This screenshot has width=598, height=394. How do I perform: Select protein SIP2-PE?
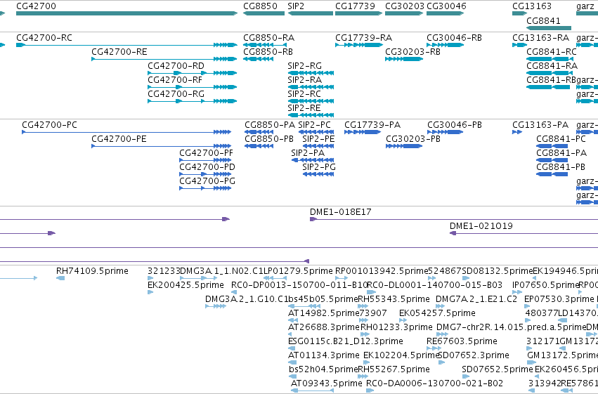[x=318, y=146]
